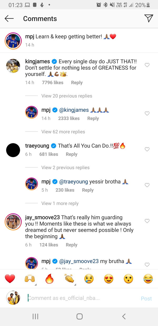Tap the laughing tears emoji reaction

point(148,279)
